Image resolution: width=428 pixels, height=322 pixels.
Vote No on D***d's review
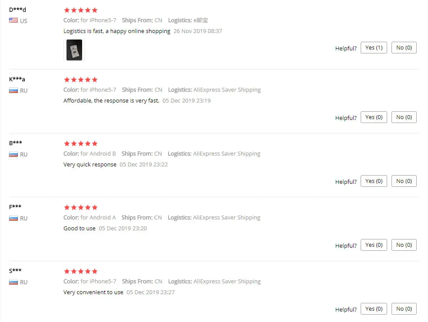(404, 48)
